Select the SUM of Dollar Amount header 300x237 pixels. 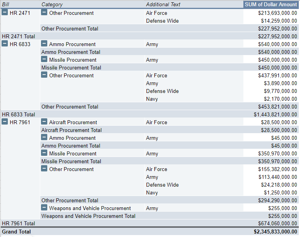click(271, 4)
